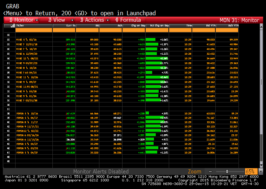Select the VENZ 6 12/09/20 ticker

(x=27, y=54)
